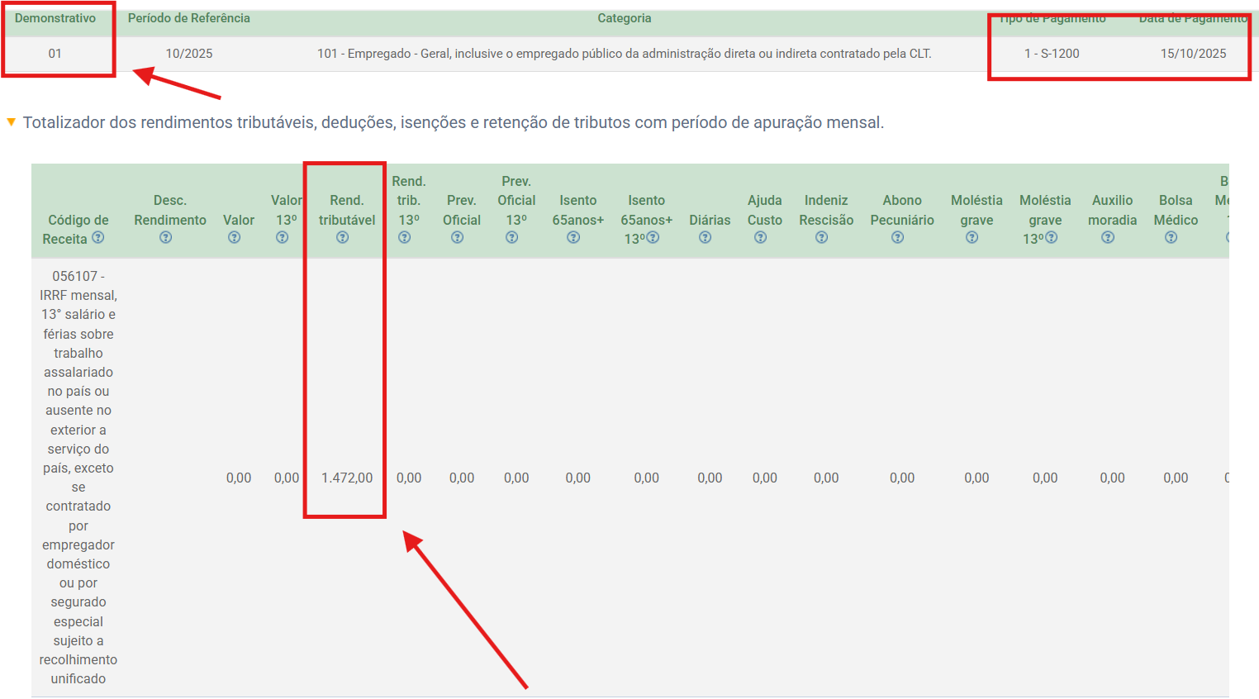Select the Auxílio moradia header text
Screen dimensions: 1259x699
(x=1113, y=210)
